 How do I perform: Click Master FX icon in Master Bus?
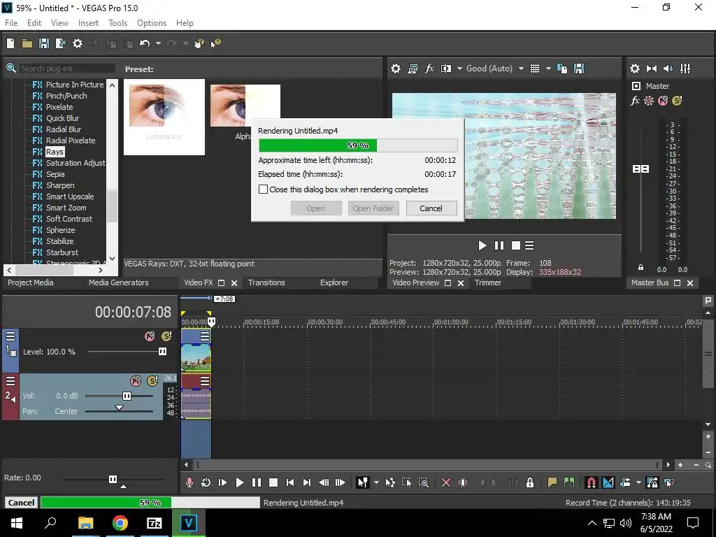point(635,101)
